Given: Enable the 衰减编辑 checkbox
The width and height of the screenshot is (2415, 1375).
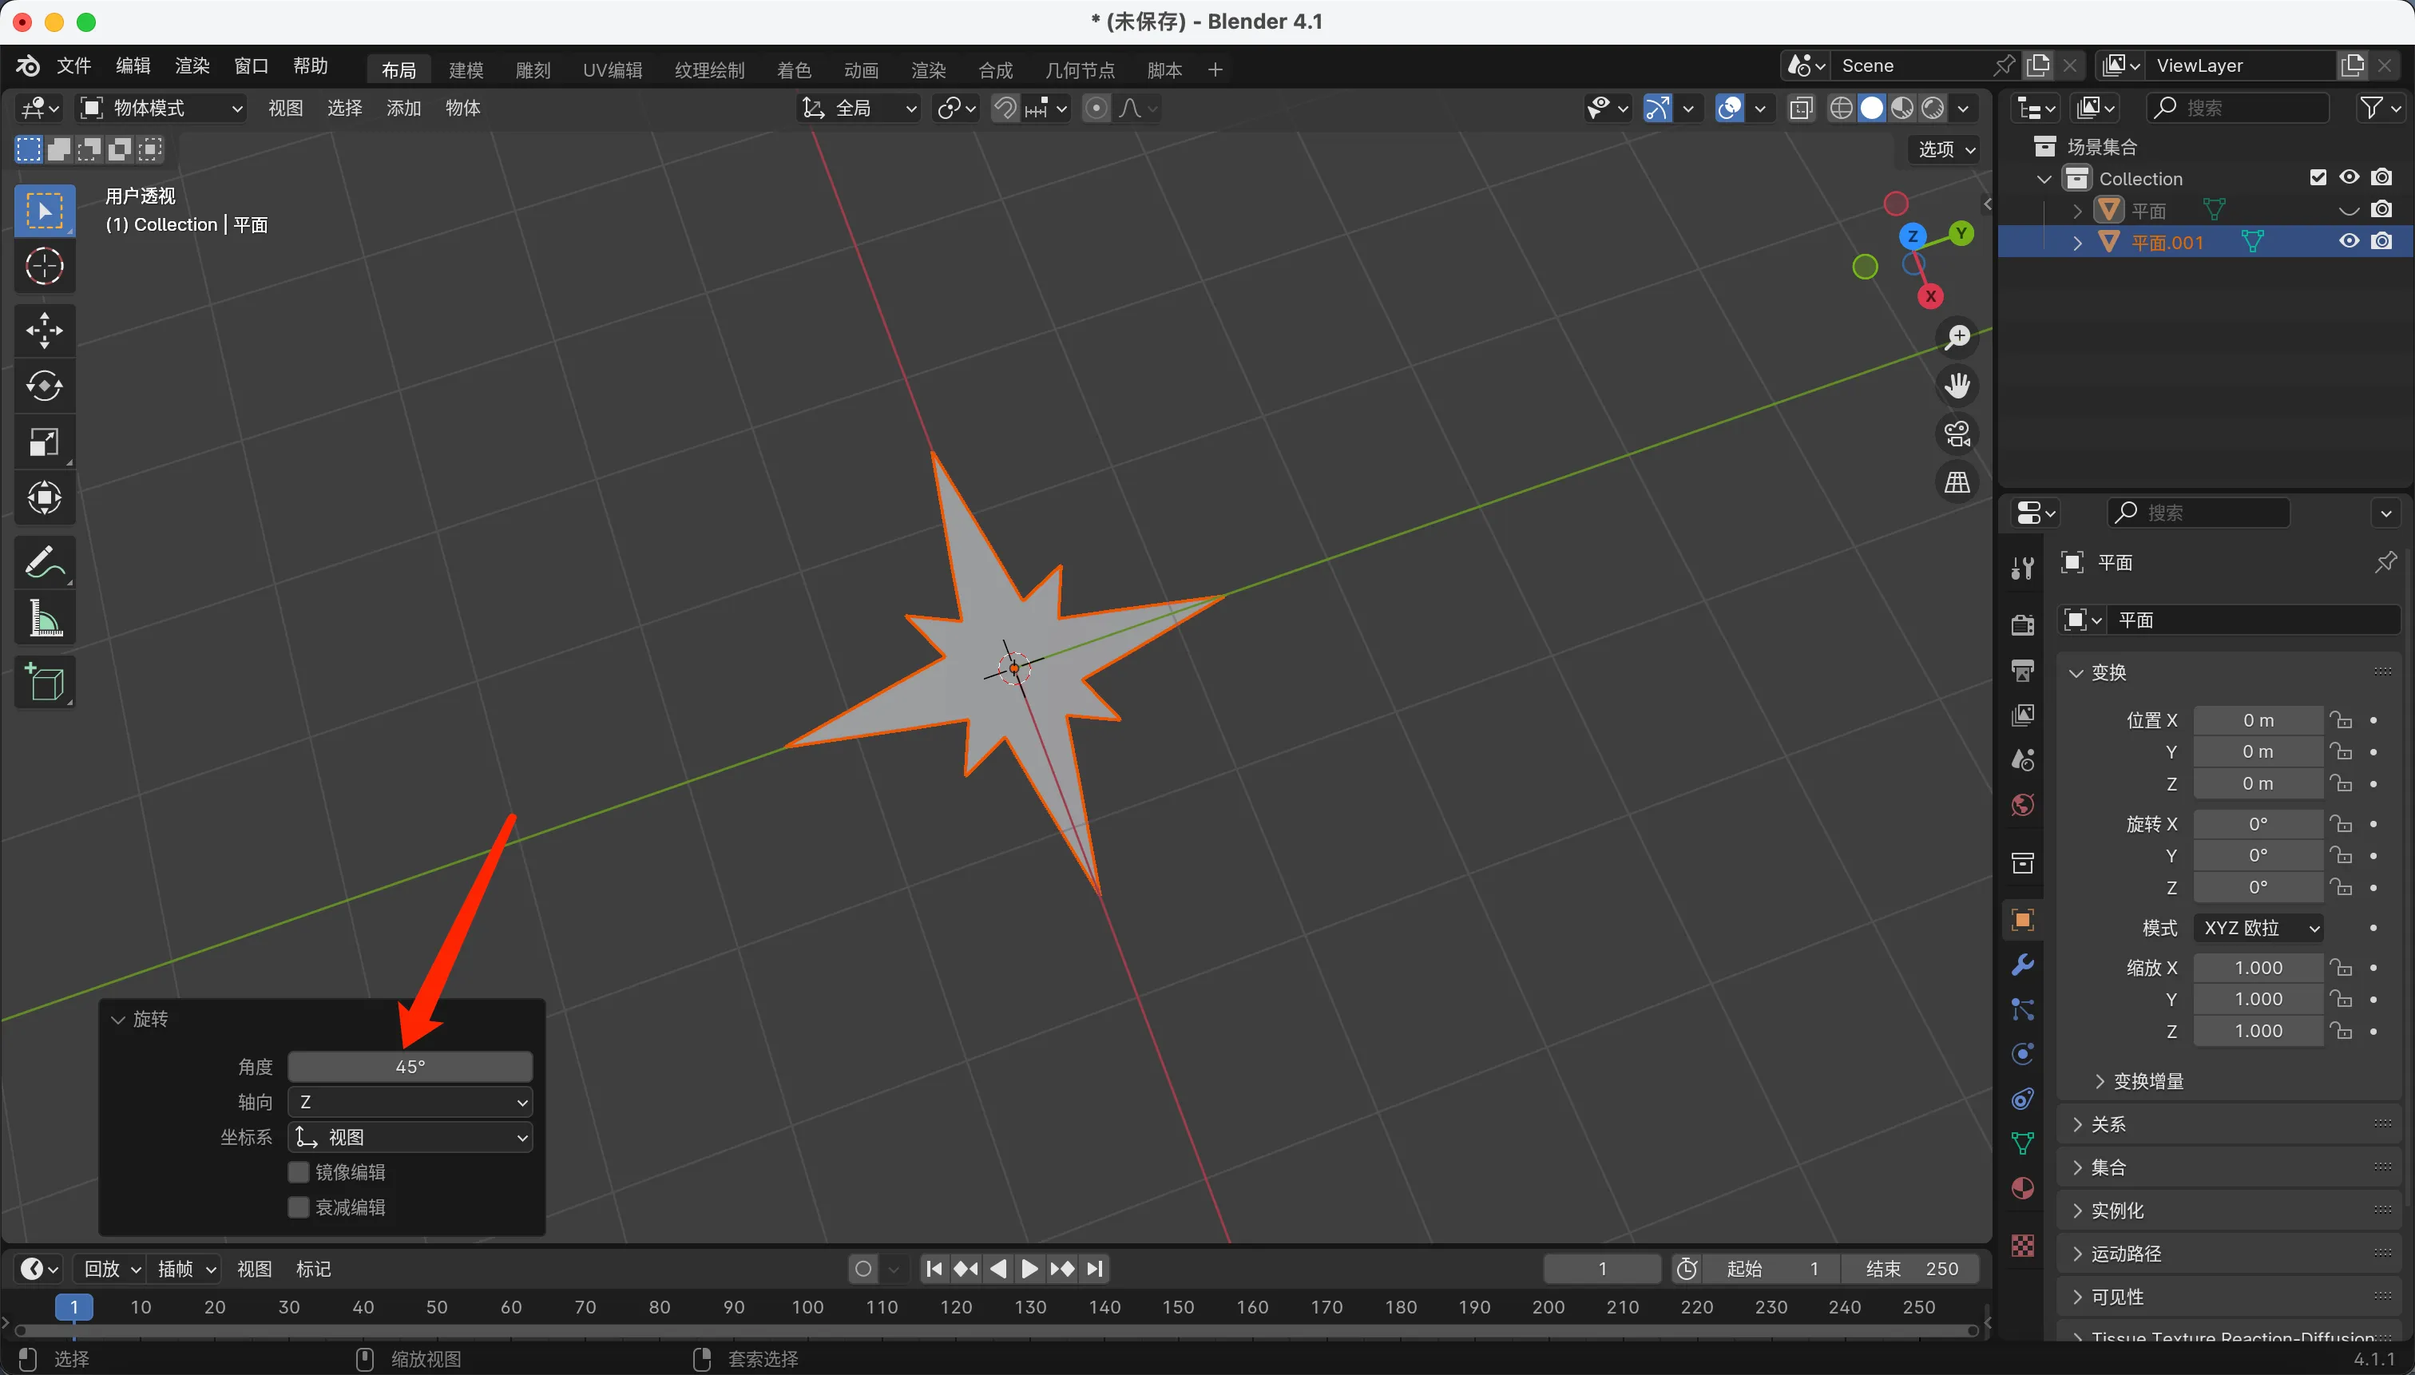Looking at the screenshot, I should [299, 1207].
